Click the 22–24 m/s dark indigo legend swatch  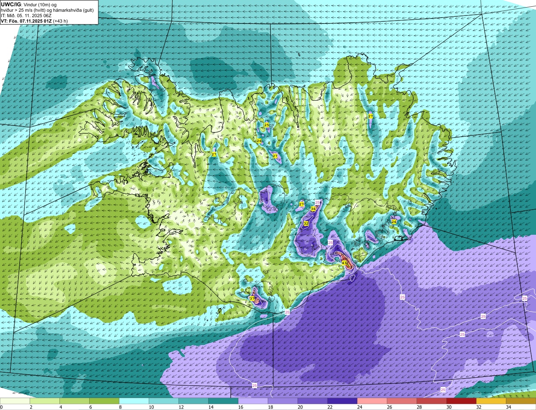pyautogui.click(x=342, y=401)
